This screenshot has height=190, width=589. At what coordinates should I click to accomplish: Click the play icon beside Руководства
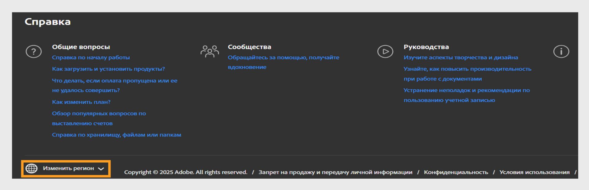(x=385, y=51)
